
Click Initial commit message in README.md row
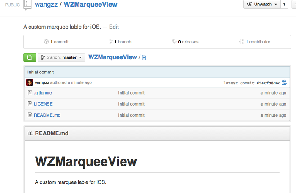[132, 115]
